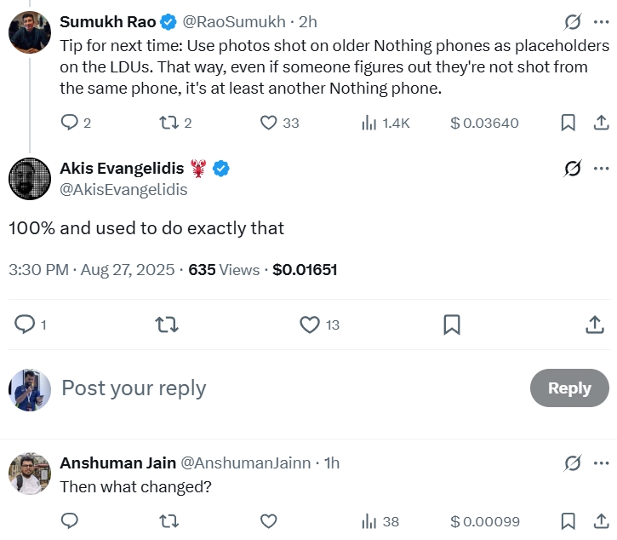The height and width of the screenshot is (540, 617).
Task: Bookmark Akis Evangelidis's main post
Action: 452,324
